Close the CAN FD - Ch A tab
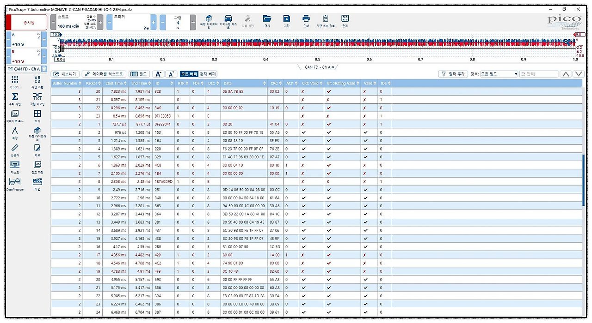Screen dimensions: 592x323 333,67
